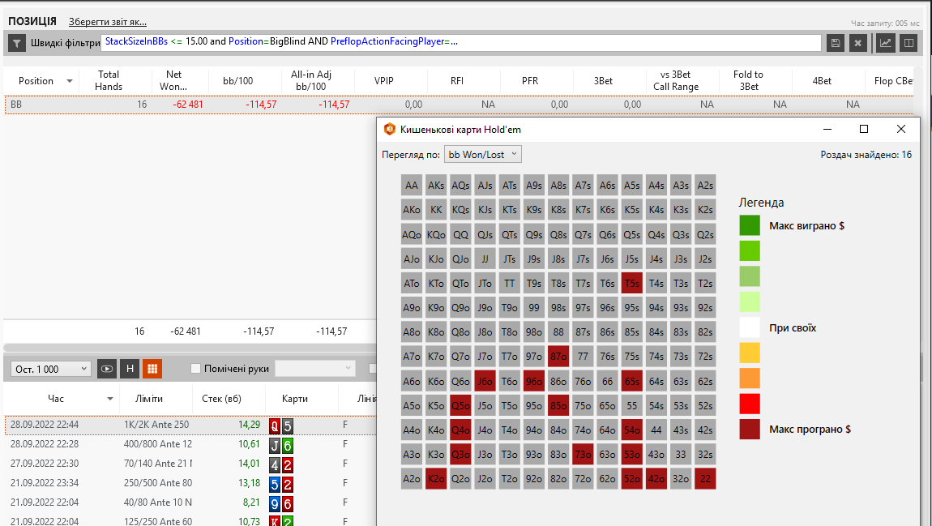
Task: Select the hand from 27.09.2022 22:30
Action: tap(190, 464)
